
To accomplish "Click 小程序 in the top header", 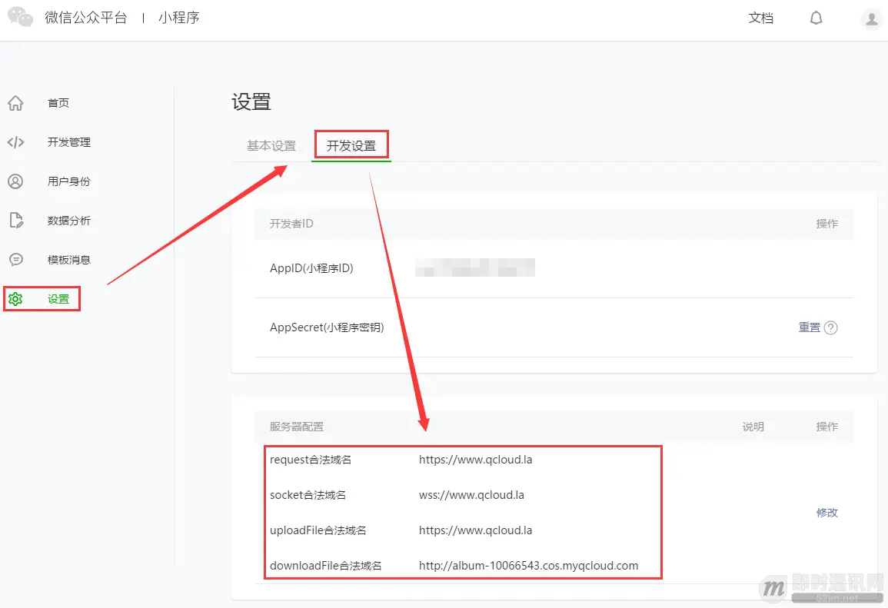I will [178, 16].
